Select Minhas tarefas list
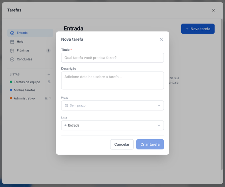Viewport: 225px width, 187px height. [25, 90]
